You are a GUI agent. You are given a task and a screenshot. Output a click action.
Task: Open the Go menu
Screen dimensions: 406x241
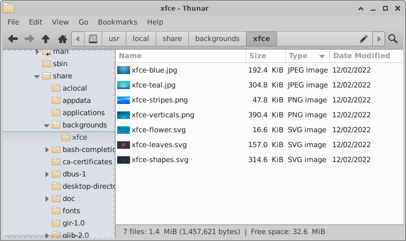pos(83,22)
